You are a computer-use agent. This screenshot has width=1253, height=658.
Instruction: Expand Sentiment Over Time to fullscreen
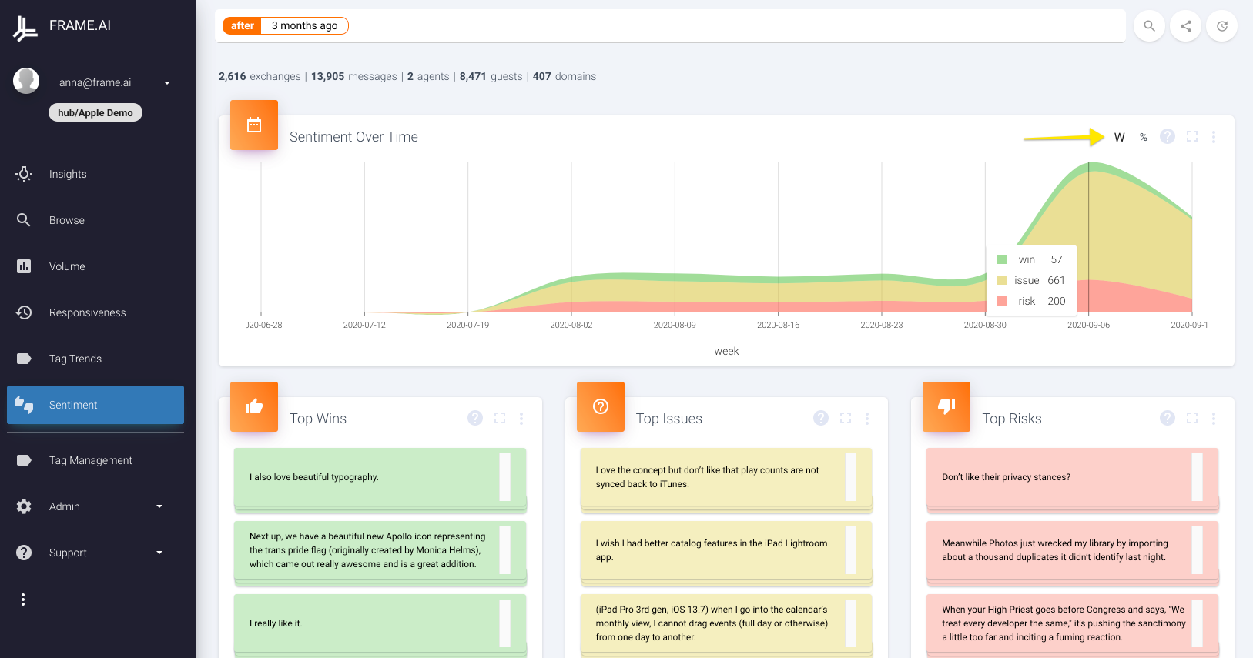click(x=1192, y=136)
